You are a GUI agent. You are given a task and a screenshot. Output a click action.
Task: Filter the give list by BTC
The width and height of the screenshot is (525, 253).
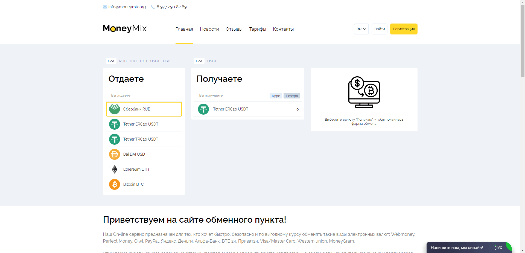tap(133, 61)
